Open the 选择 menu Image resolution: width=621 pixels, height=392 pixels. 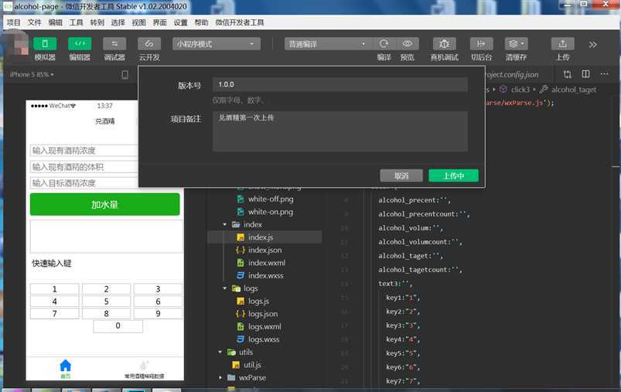[118, 22]
